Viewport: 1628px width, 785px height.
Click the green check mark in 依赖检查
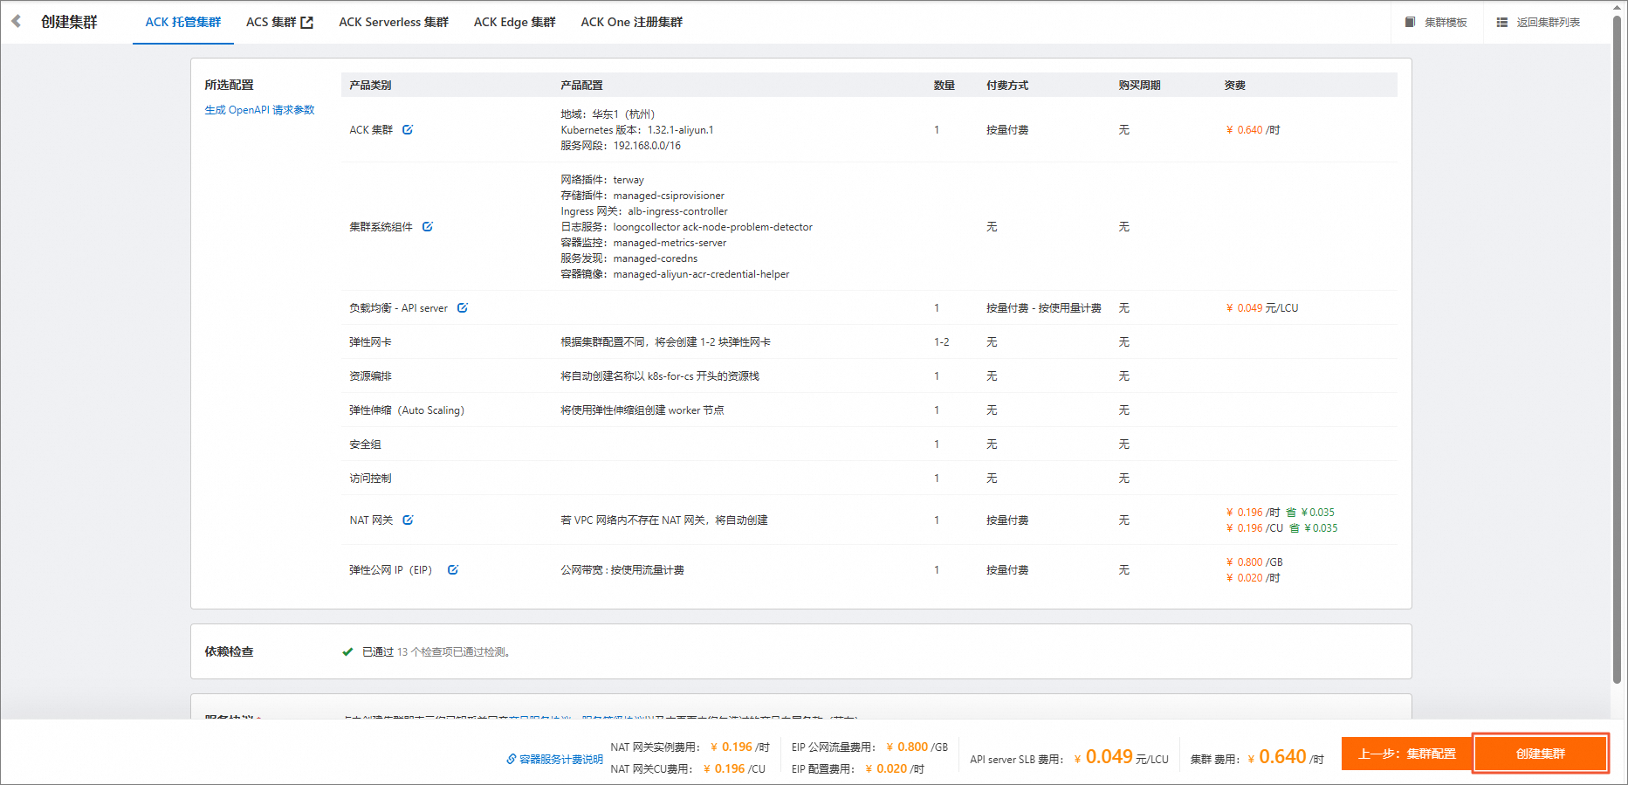coord(347,651)
